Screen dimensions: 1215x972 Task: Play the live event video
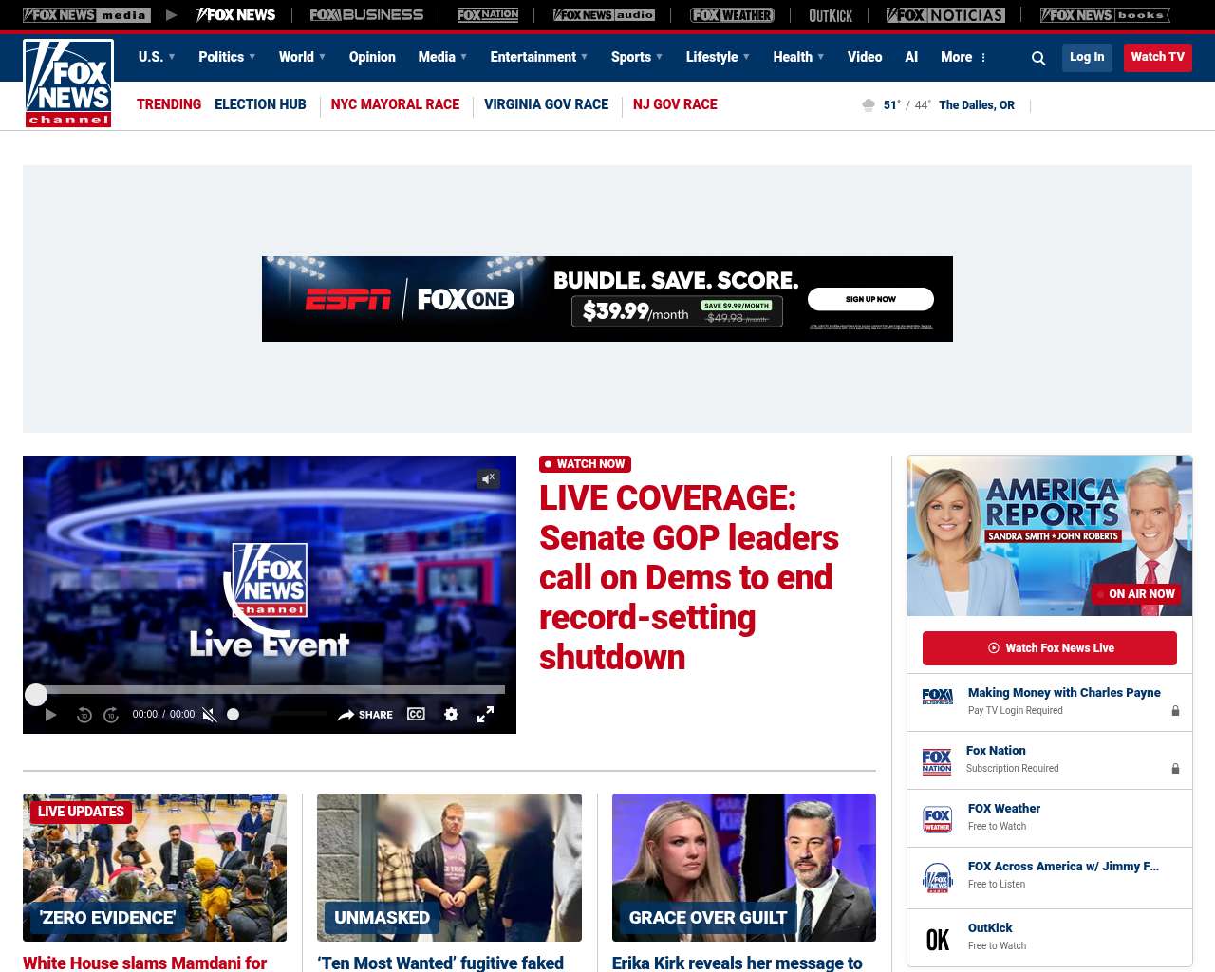[51, 715]
